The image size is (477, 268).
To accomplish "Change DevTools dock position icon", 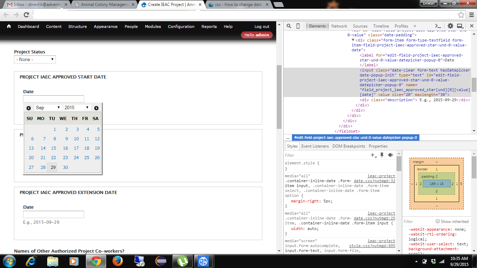I will 460,26.
